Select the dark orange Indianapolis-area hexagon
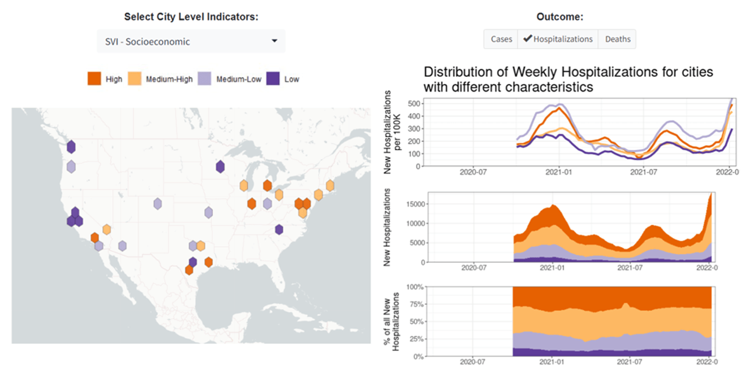 click(251, 203)
